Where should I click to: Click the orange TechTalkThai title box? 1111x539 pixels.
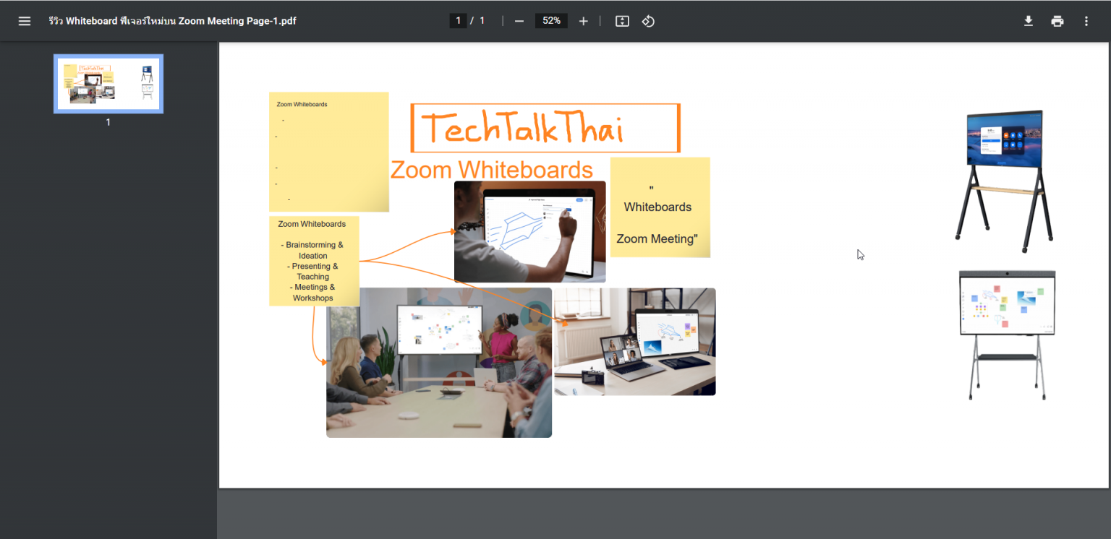(x=545, y=127)
